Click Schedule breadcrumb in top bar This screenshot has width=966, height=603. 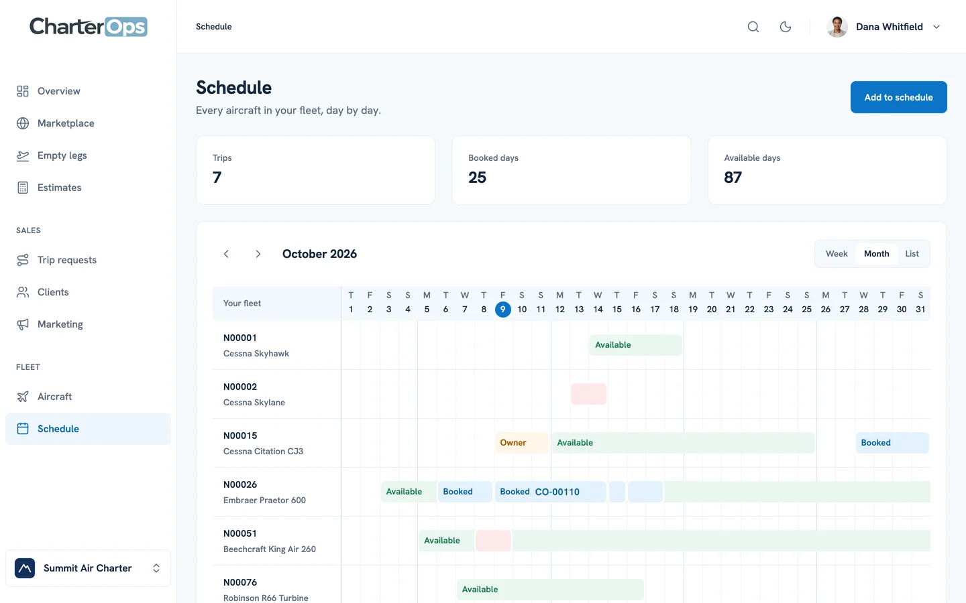click(214, 27)
